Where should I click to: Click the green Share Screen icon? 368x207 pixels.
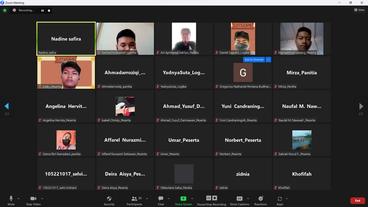click(183, 199)
